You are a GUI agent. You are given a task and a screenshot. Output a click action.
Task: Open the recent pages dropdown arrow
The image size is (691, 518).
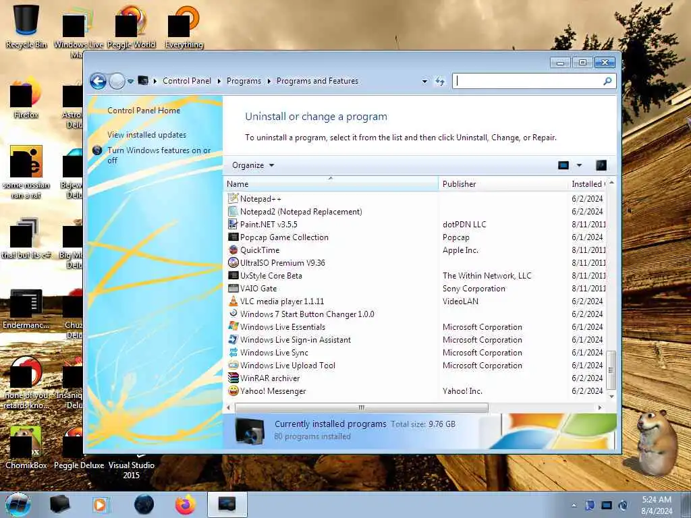[130, 81]
